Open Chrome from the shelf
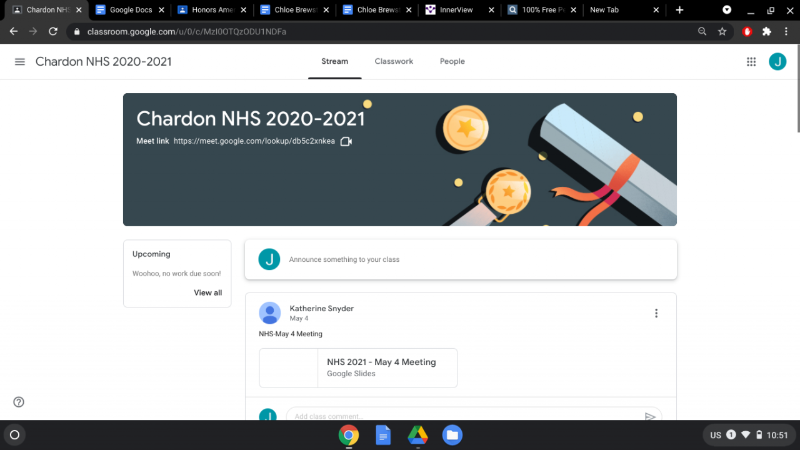Viewport: 800px width, 450px height. coord(349,435)
